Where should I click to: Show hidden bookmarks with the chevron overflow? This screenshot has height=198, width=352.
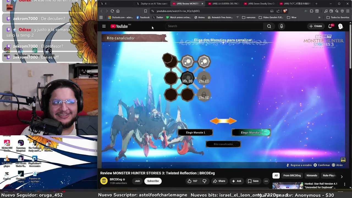pyautogui.click(x=319, y=17)
